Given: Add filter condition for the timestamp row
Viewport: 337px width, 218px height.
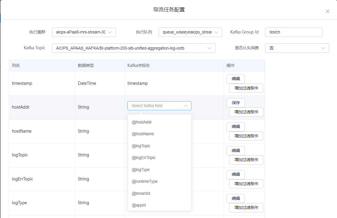Looking at the screenshot, I should pos(246,88).
